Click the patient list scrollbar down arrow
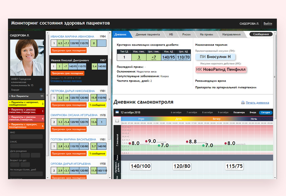This screenshot has height=196, width=286. point(110,178)
